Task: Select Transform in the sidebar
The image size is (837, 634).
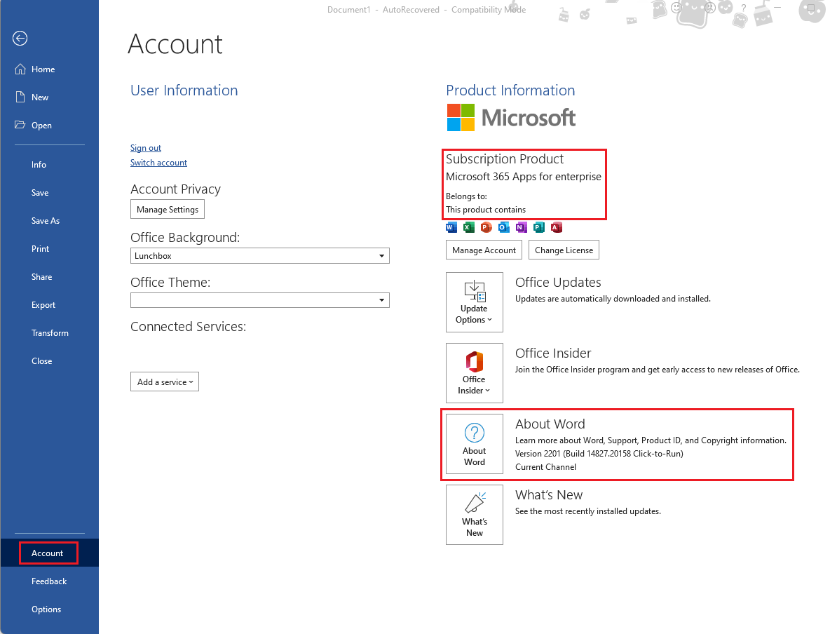Action: 50,332
